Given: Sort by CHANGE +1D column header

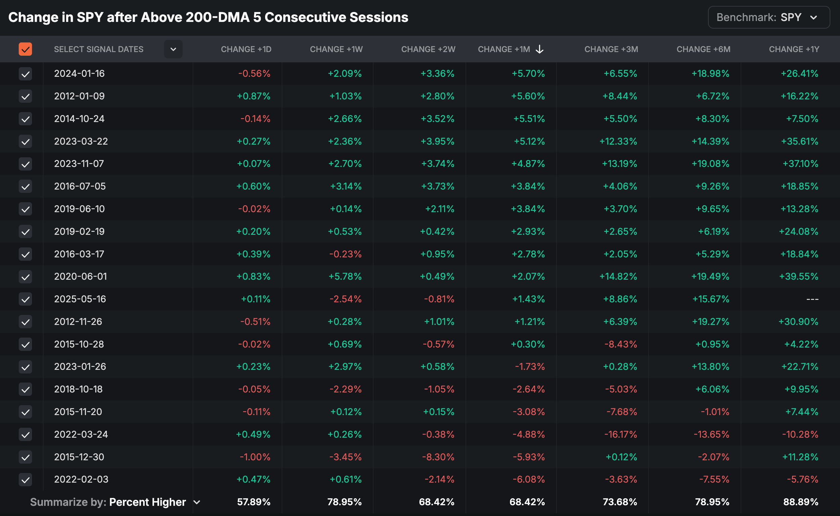Looking at the screenshot, I should 246,49.
